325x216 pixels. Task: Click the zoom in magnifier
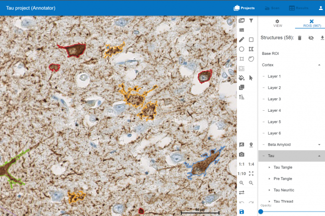241,183
